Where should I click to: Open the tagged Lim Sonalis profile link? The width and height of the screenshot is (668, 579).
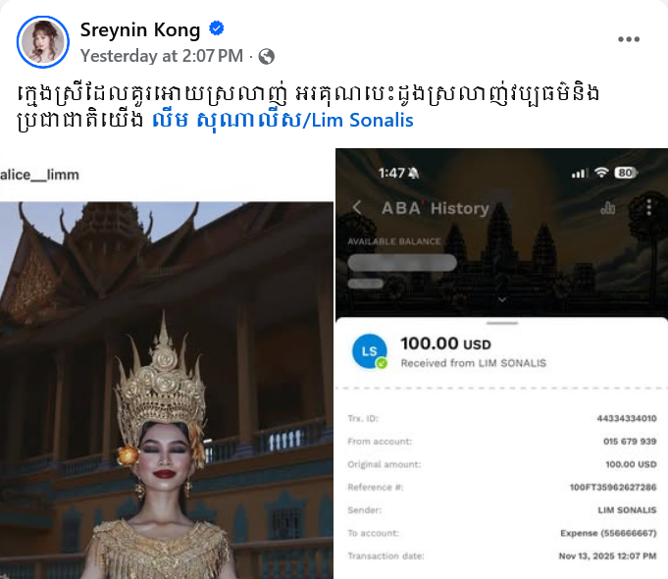click(x=283, y=121)
